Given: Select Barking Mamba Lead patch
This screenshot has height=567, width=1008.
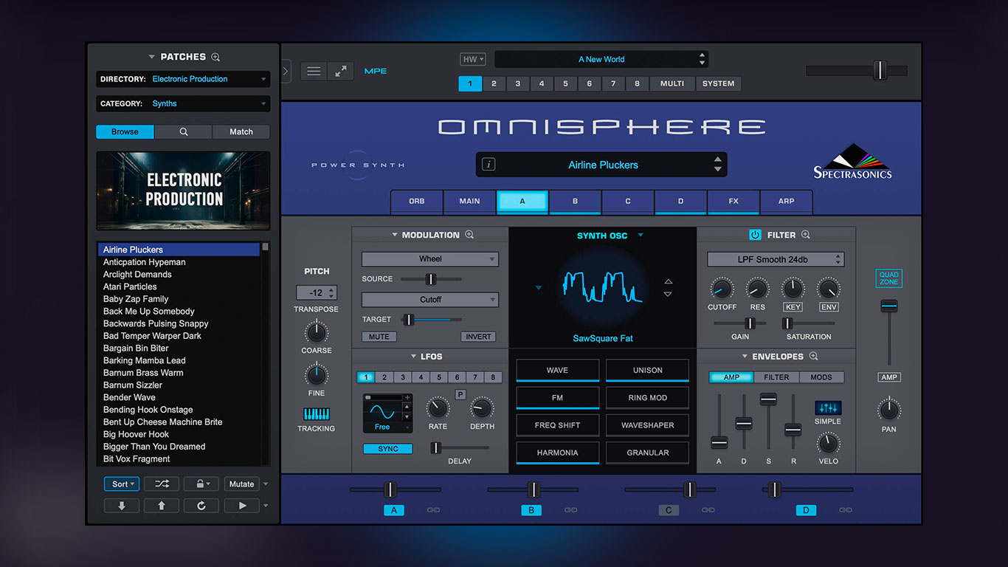Looking at the screenshot, I should [x=145, y=360].
